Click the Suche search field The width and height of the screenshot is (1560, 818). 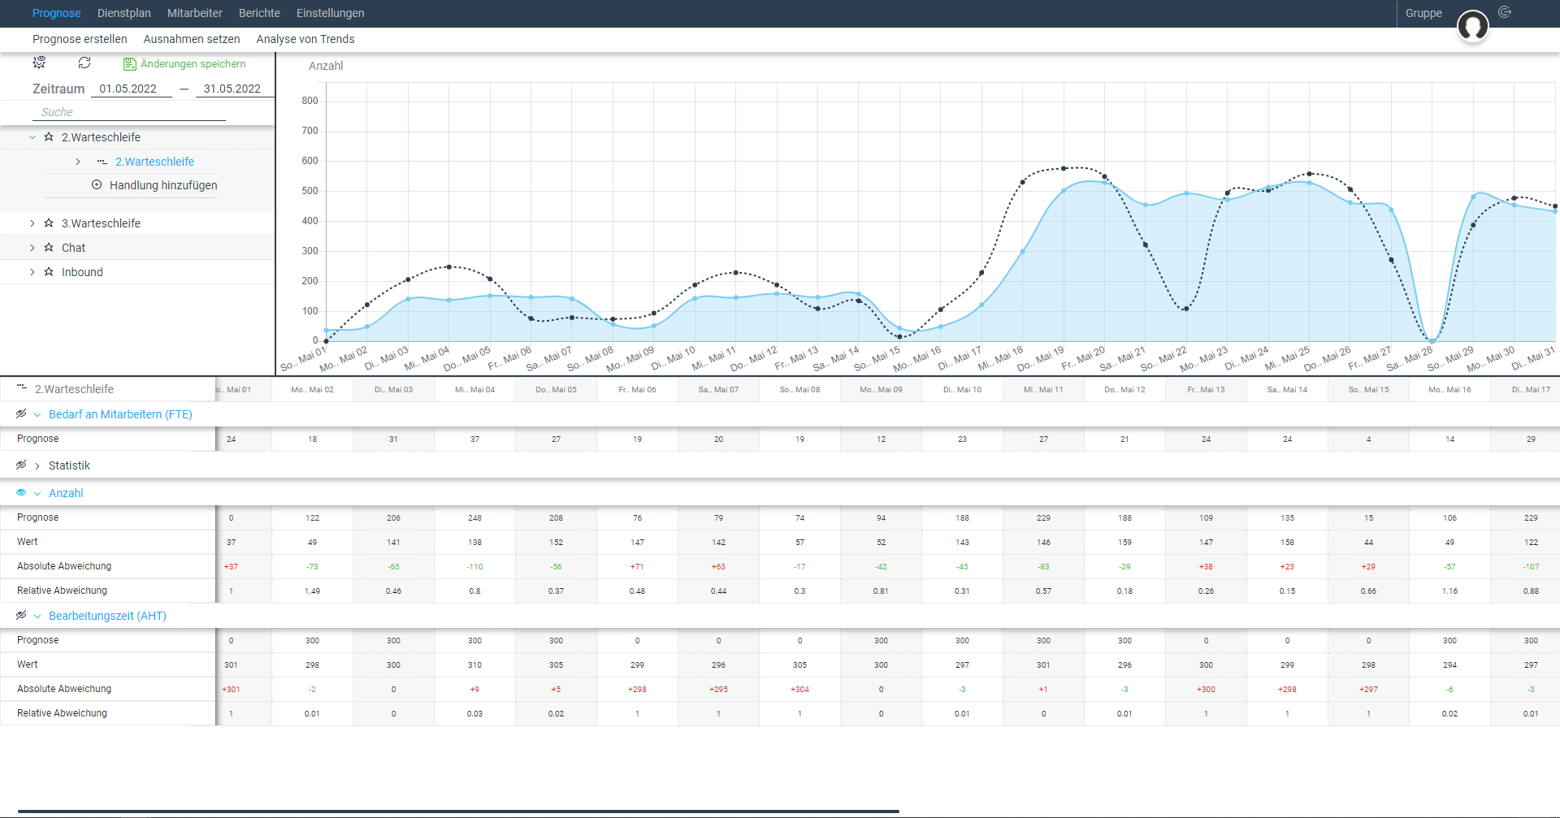129,112
